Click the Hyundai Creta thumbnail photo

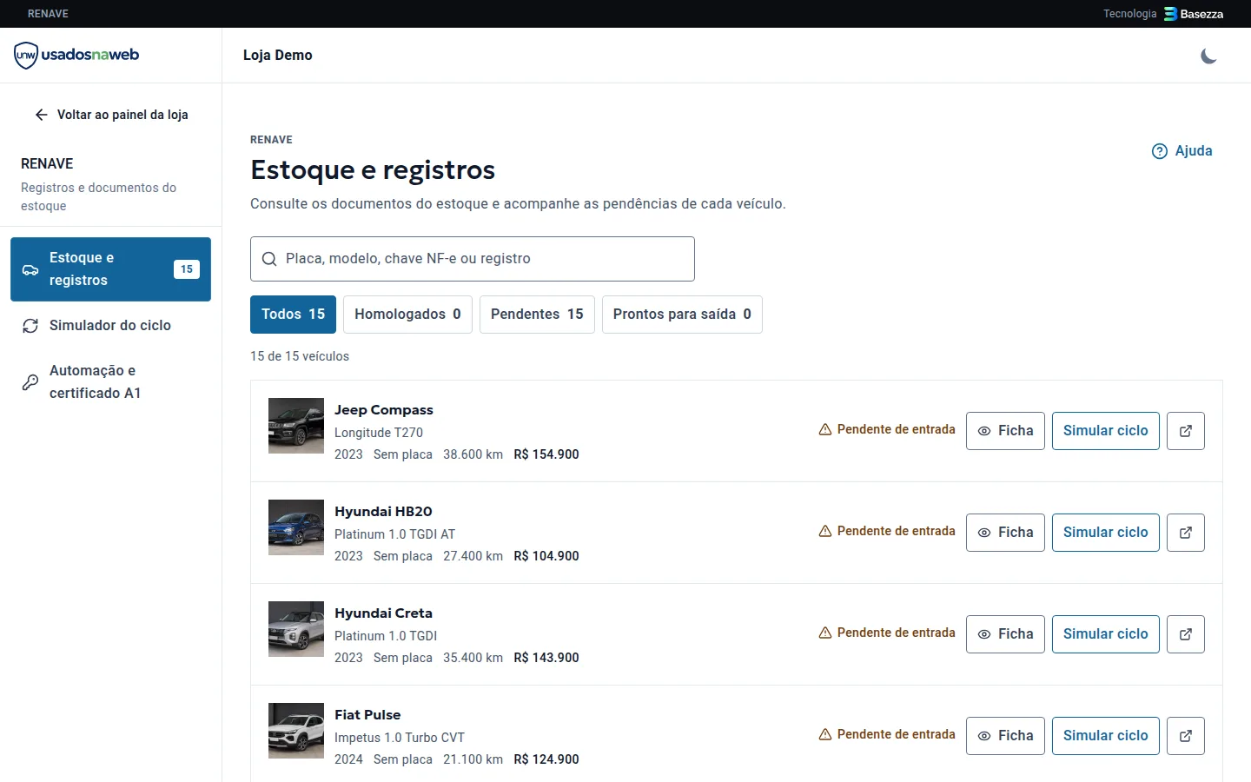[296, 629]
